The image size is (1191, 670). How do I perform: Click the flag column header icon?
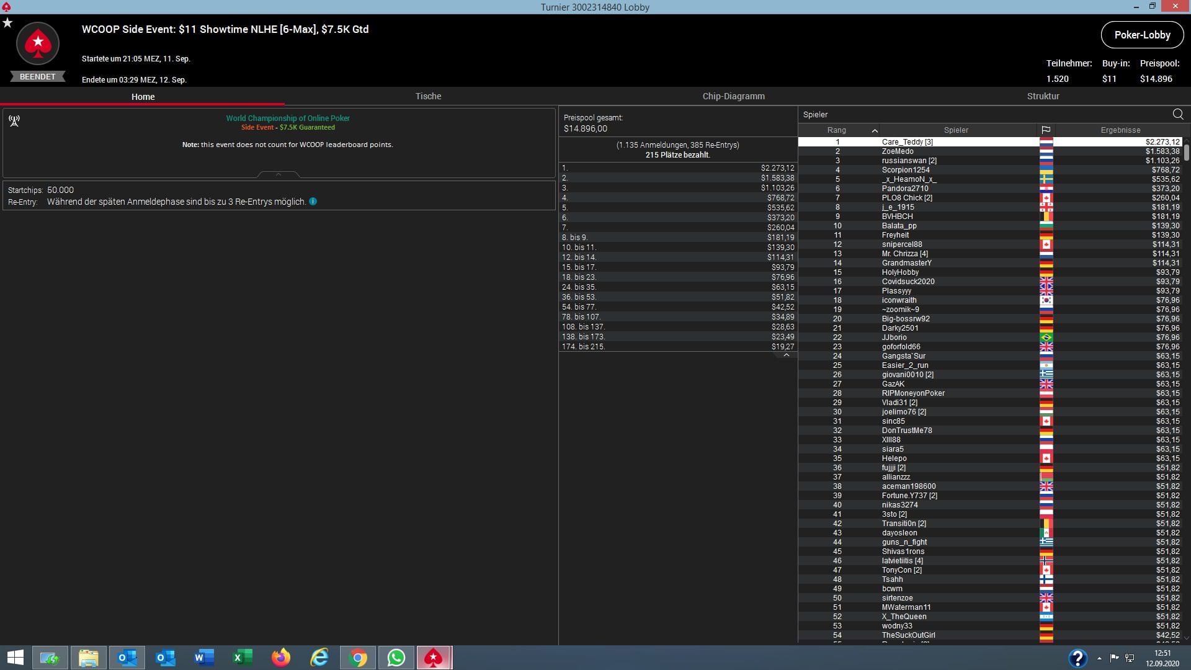(x=1046, y=130)
